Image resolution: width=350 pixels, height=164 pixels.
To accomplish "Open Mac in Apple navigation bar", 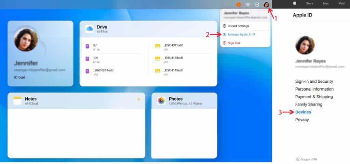I will pyautogui.click(x=326, y=3).
